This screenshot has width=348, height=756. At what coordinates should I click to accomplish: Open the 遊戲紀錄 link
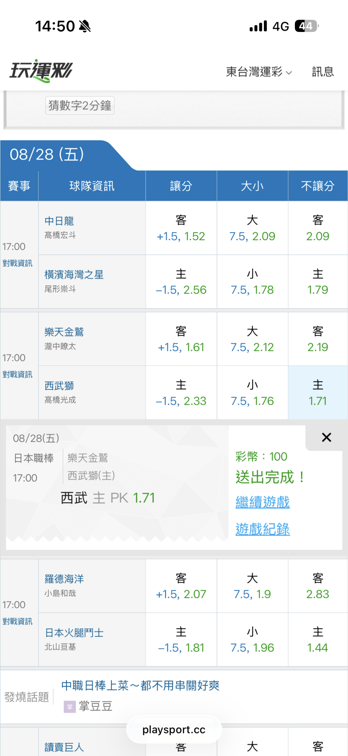click(263, 529)
